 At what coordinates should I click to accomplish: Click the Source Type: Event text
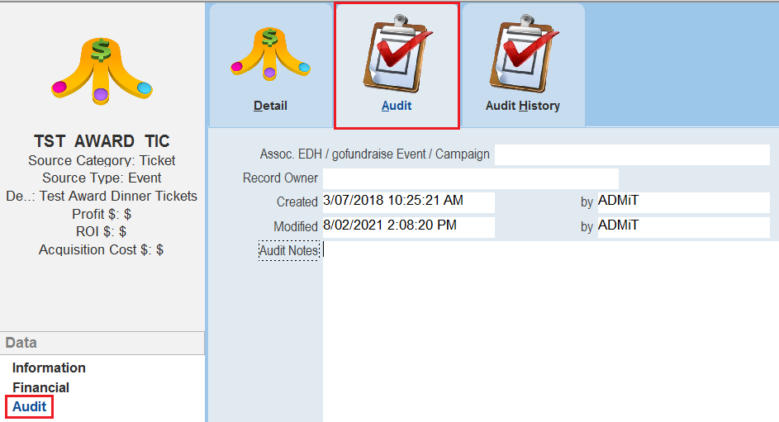pos(102,178)
